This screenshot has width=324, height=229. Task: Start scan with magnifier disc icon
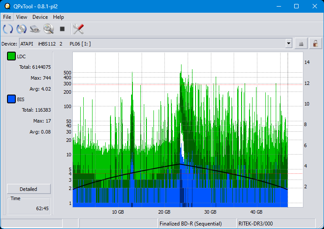pyautogui.click(x=48, y=29)
